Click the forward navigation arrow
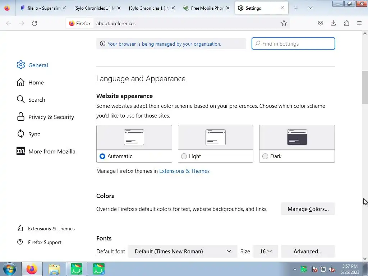The height and width of the screenshot is (276, 368). point(22,23)
